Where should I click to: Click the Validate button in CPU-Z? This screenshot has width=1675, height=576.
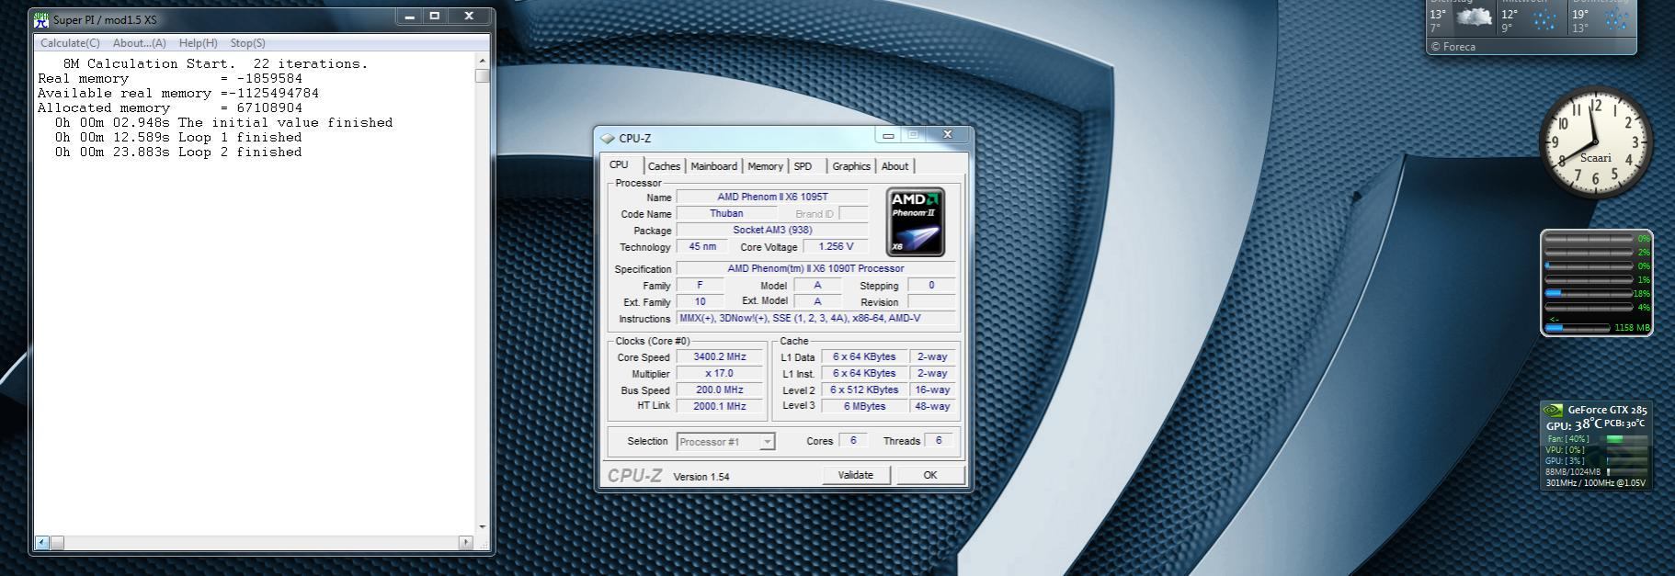pos(855,475)
